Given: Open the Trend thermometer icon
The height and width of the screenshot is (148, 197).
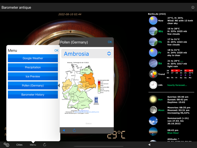Looking at the screenshot, I should tap(153, 74).
